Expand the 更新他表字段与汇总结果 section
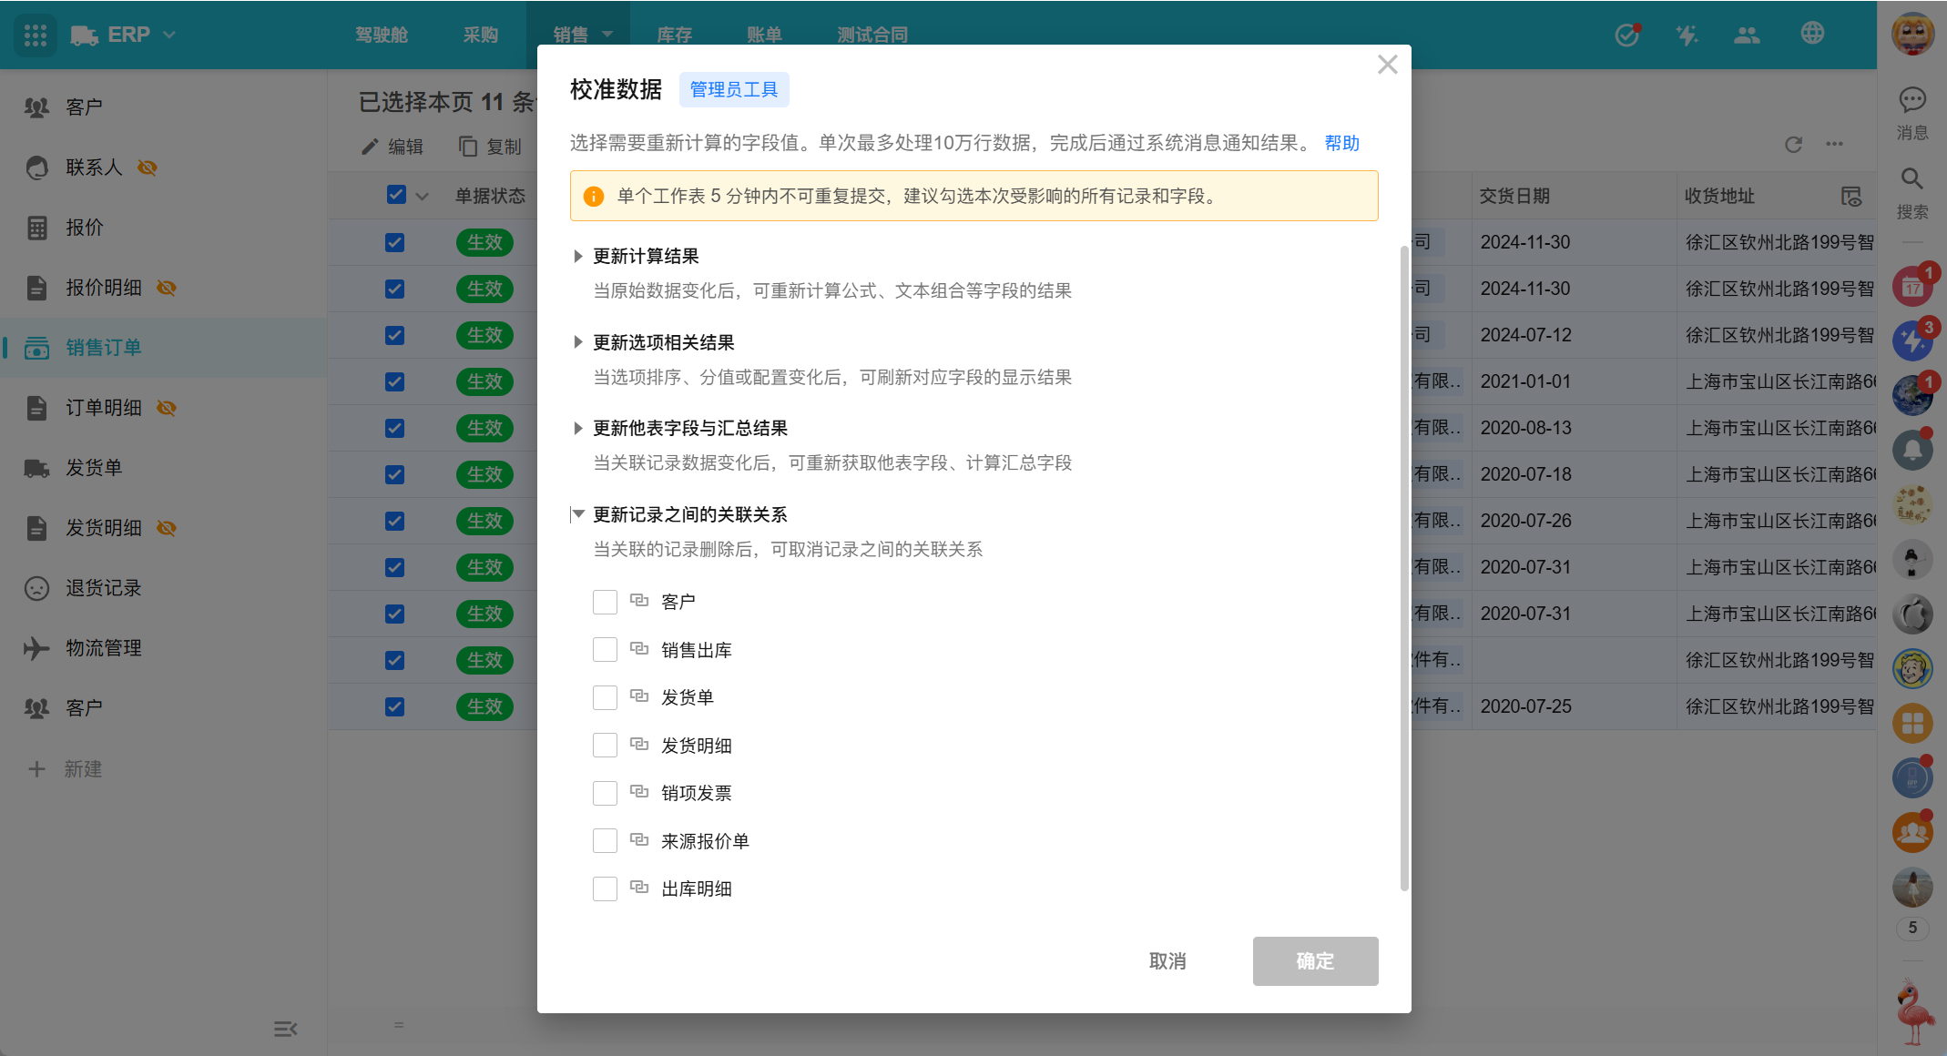1947x1056 pixels. tap(577, 428)
